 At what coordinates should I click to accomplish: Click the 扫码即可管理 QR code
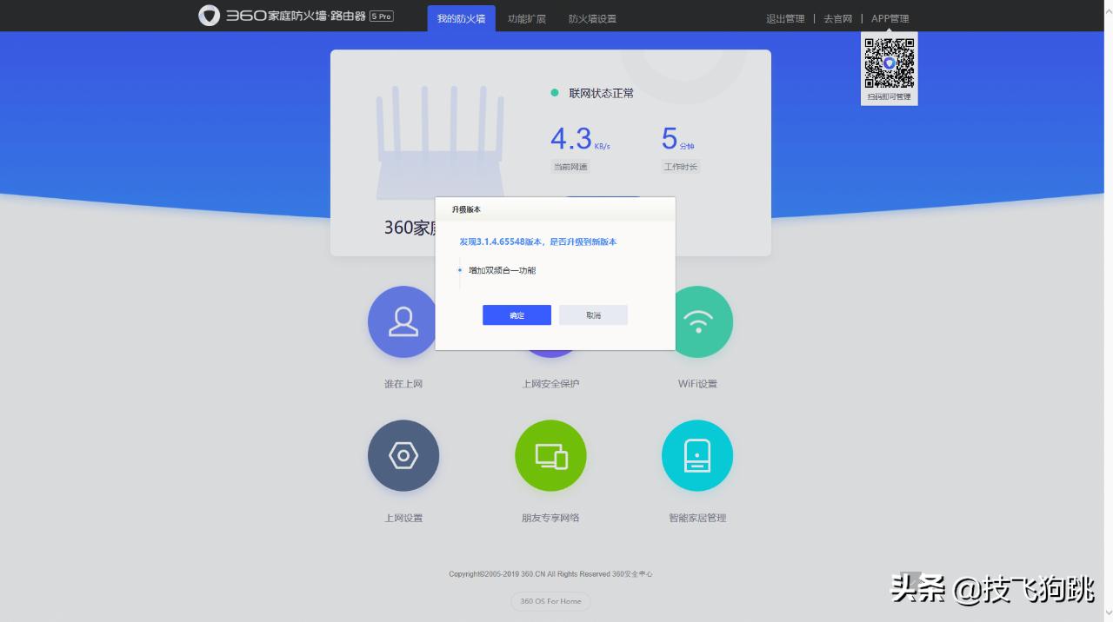[889, 63]
